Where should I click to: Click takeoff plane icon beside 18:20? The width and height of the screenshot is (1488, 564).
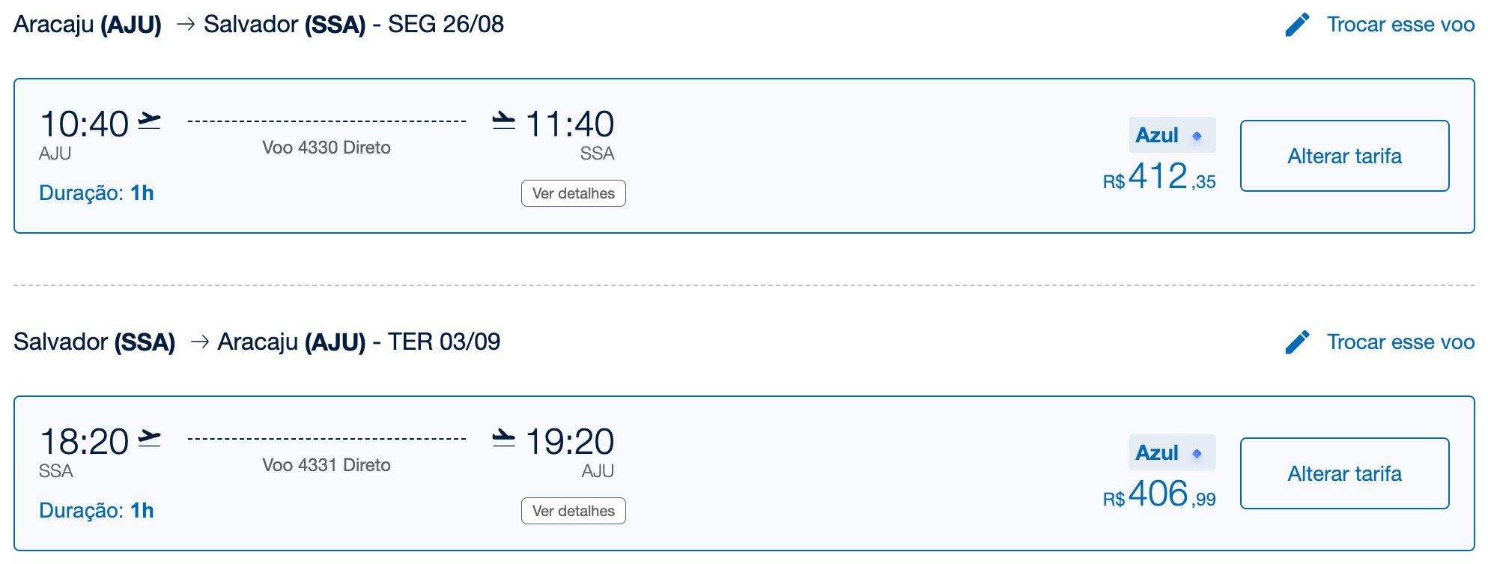pos(150,438)
